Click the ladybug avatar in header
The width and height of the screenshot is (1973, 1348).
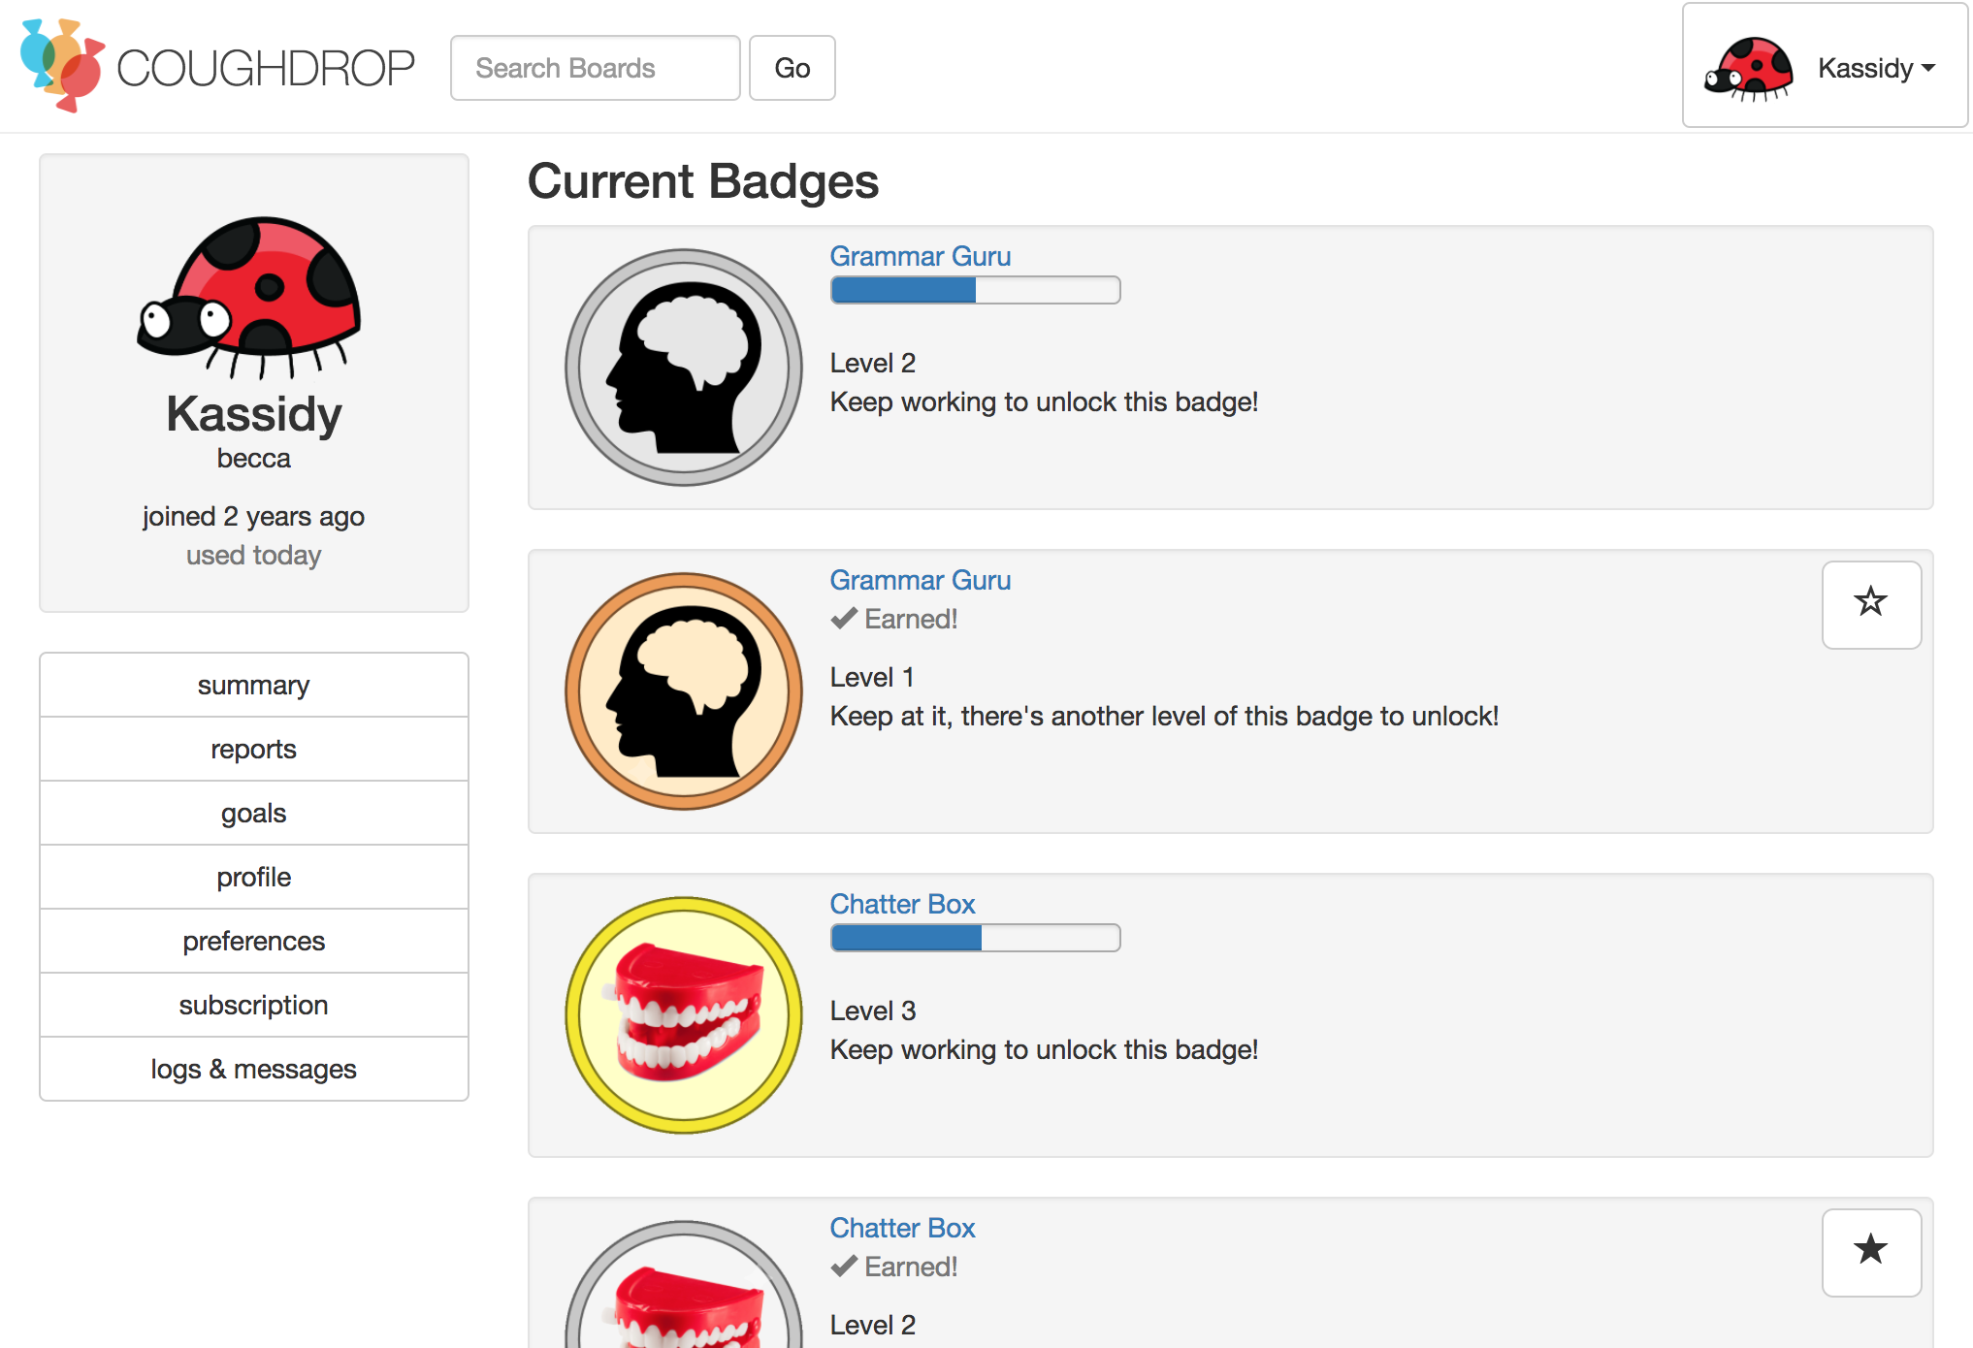pos(1748,68)
